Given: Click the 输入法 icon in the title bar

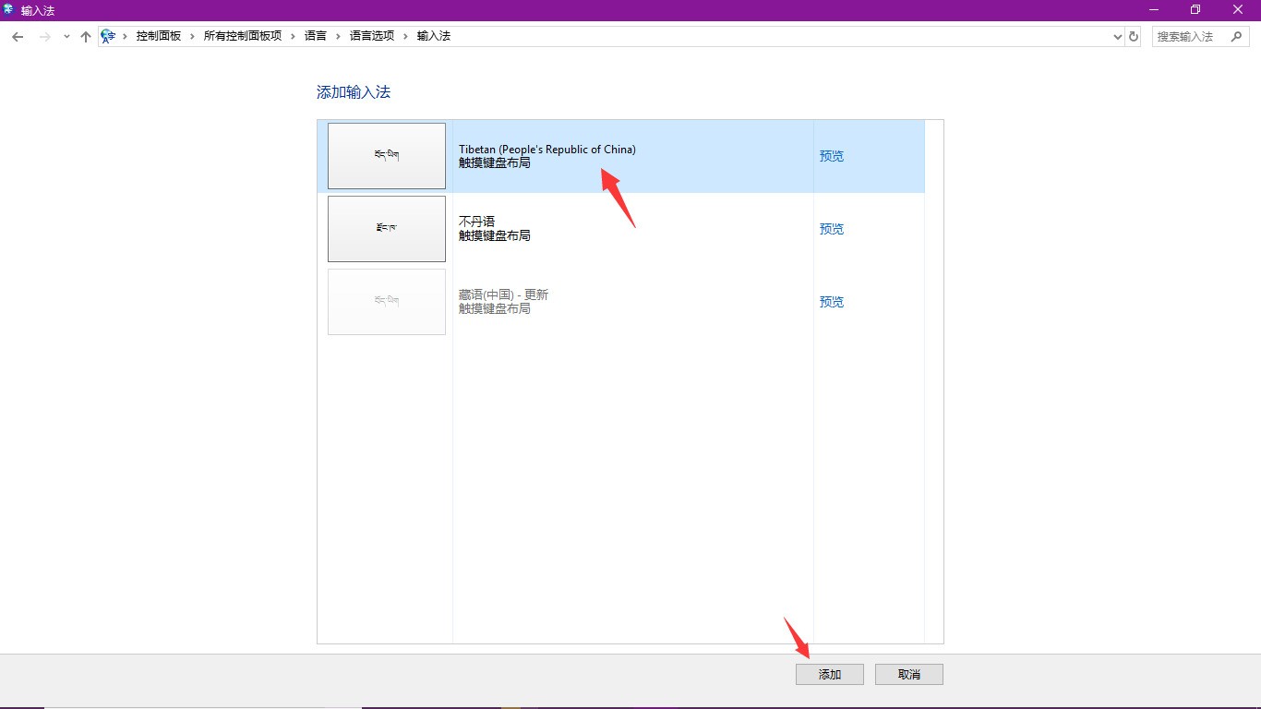Looking at the screenshot, I should click(9, 9).
